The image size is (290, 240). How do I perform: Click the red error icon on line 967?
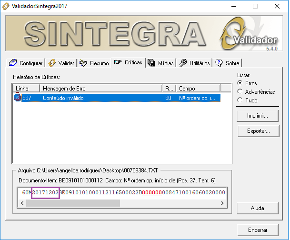18,97
